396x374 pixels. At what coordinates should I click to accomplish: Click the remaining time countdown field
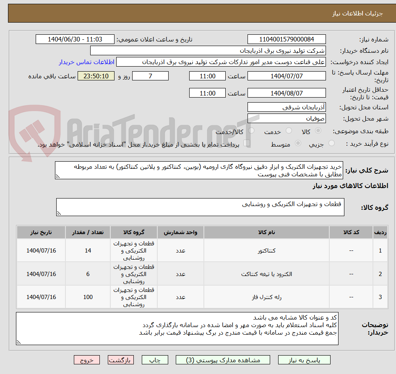[x=96, y=76]
